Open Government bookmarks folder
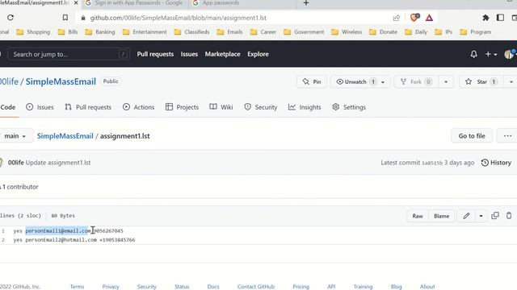 [304, 32]
